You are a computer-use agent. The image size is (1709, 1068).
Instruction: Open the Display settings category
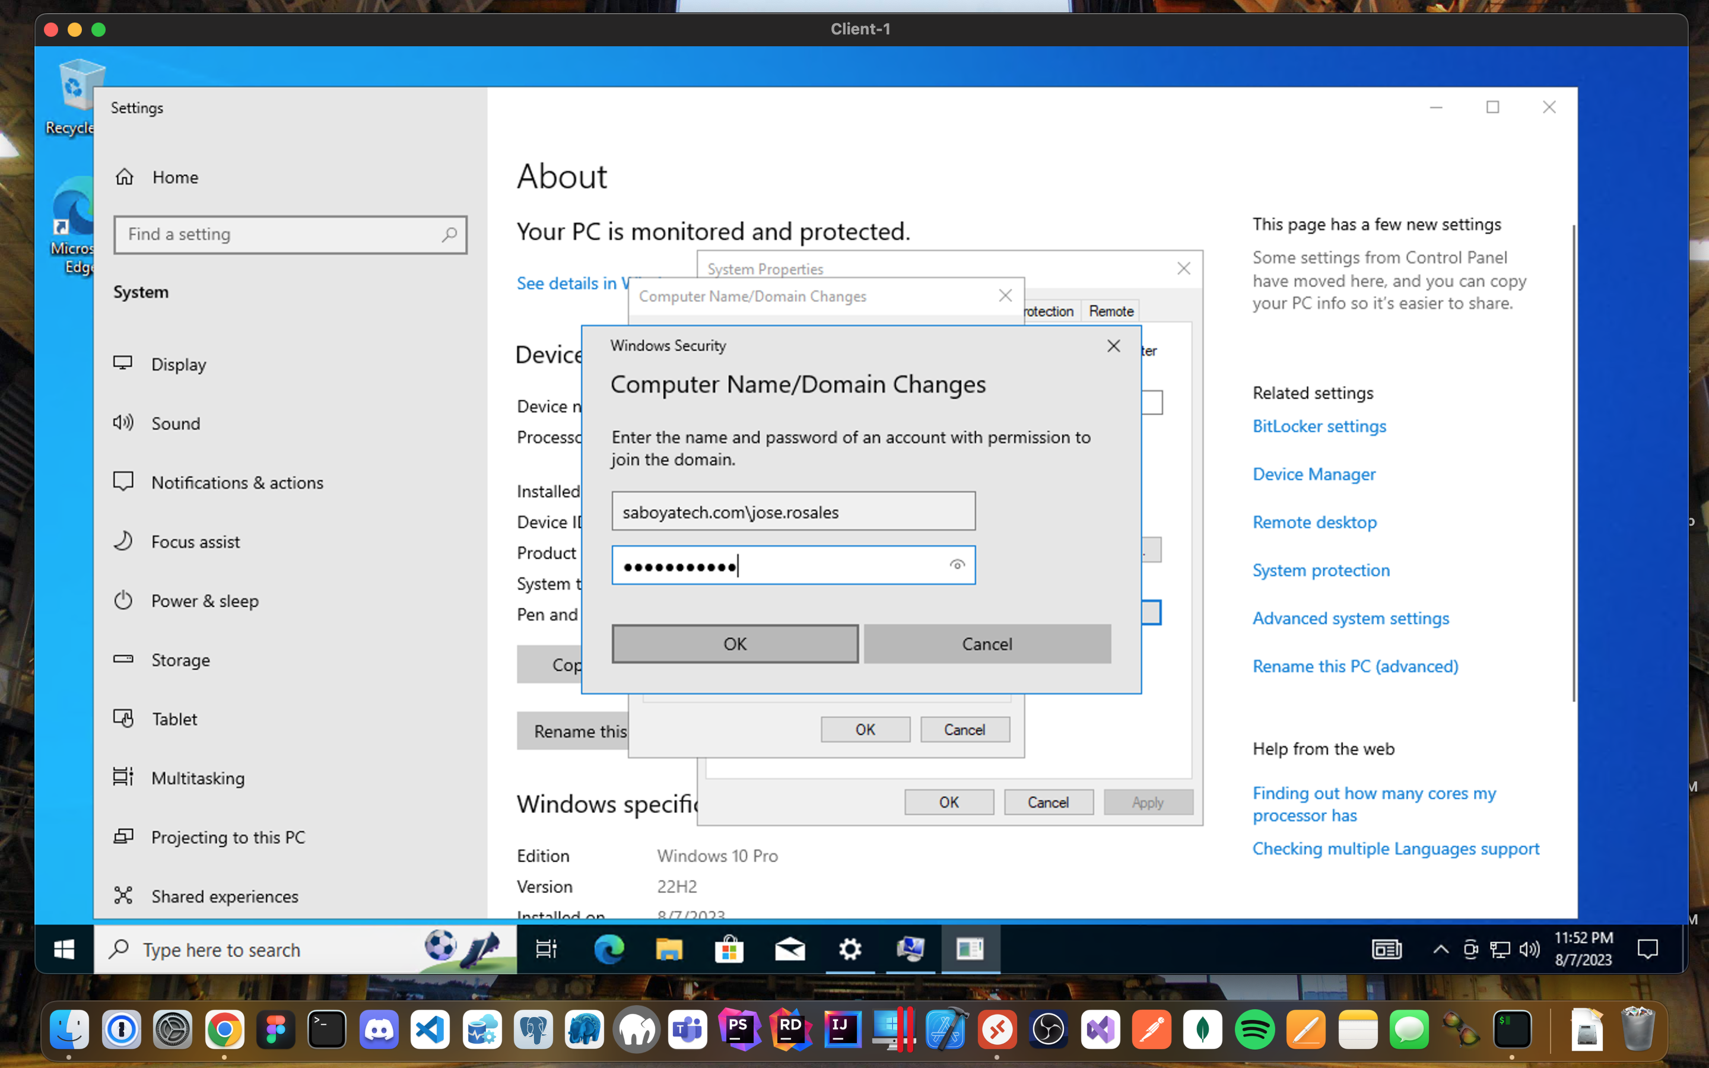[178, 364]
